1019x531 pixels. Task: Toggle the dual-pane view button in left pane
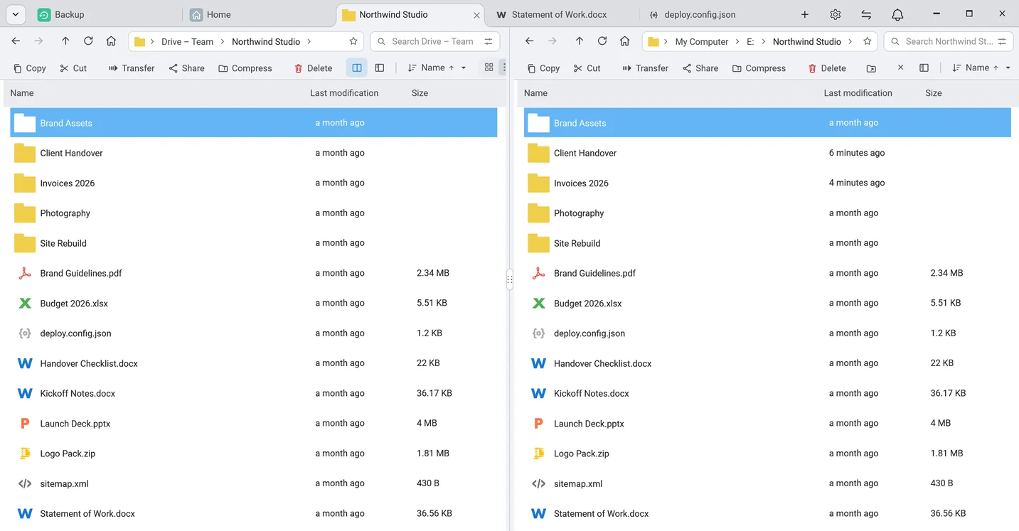point(357,68)
